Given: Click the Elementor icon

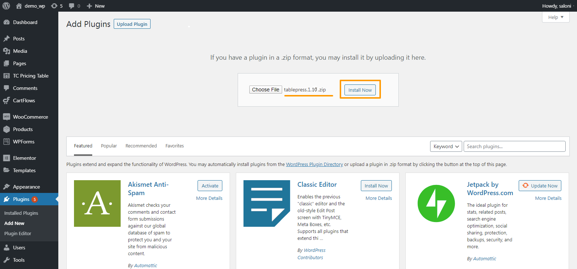Looking at the screenshot, I should [x=7, y=158].
